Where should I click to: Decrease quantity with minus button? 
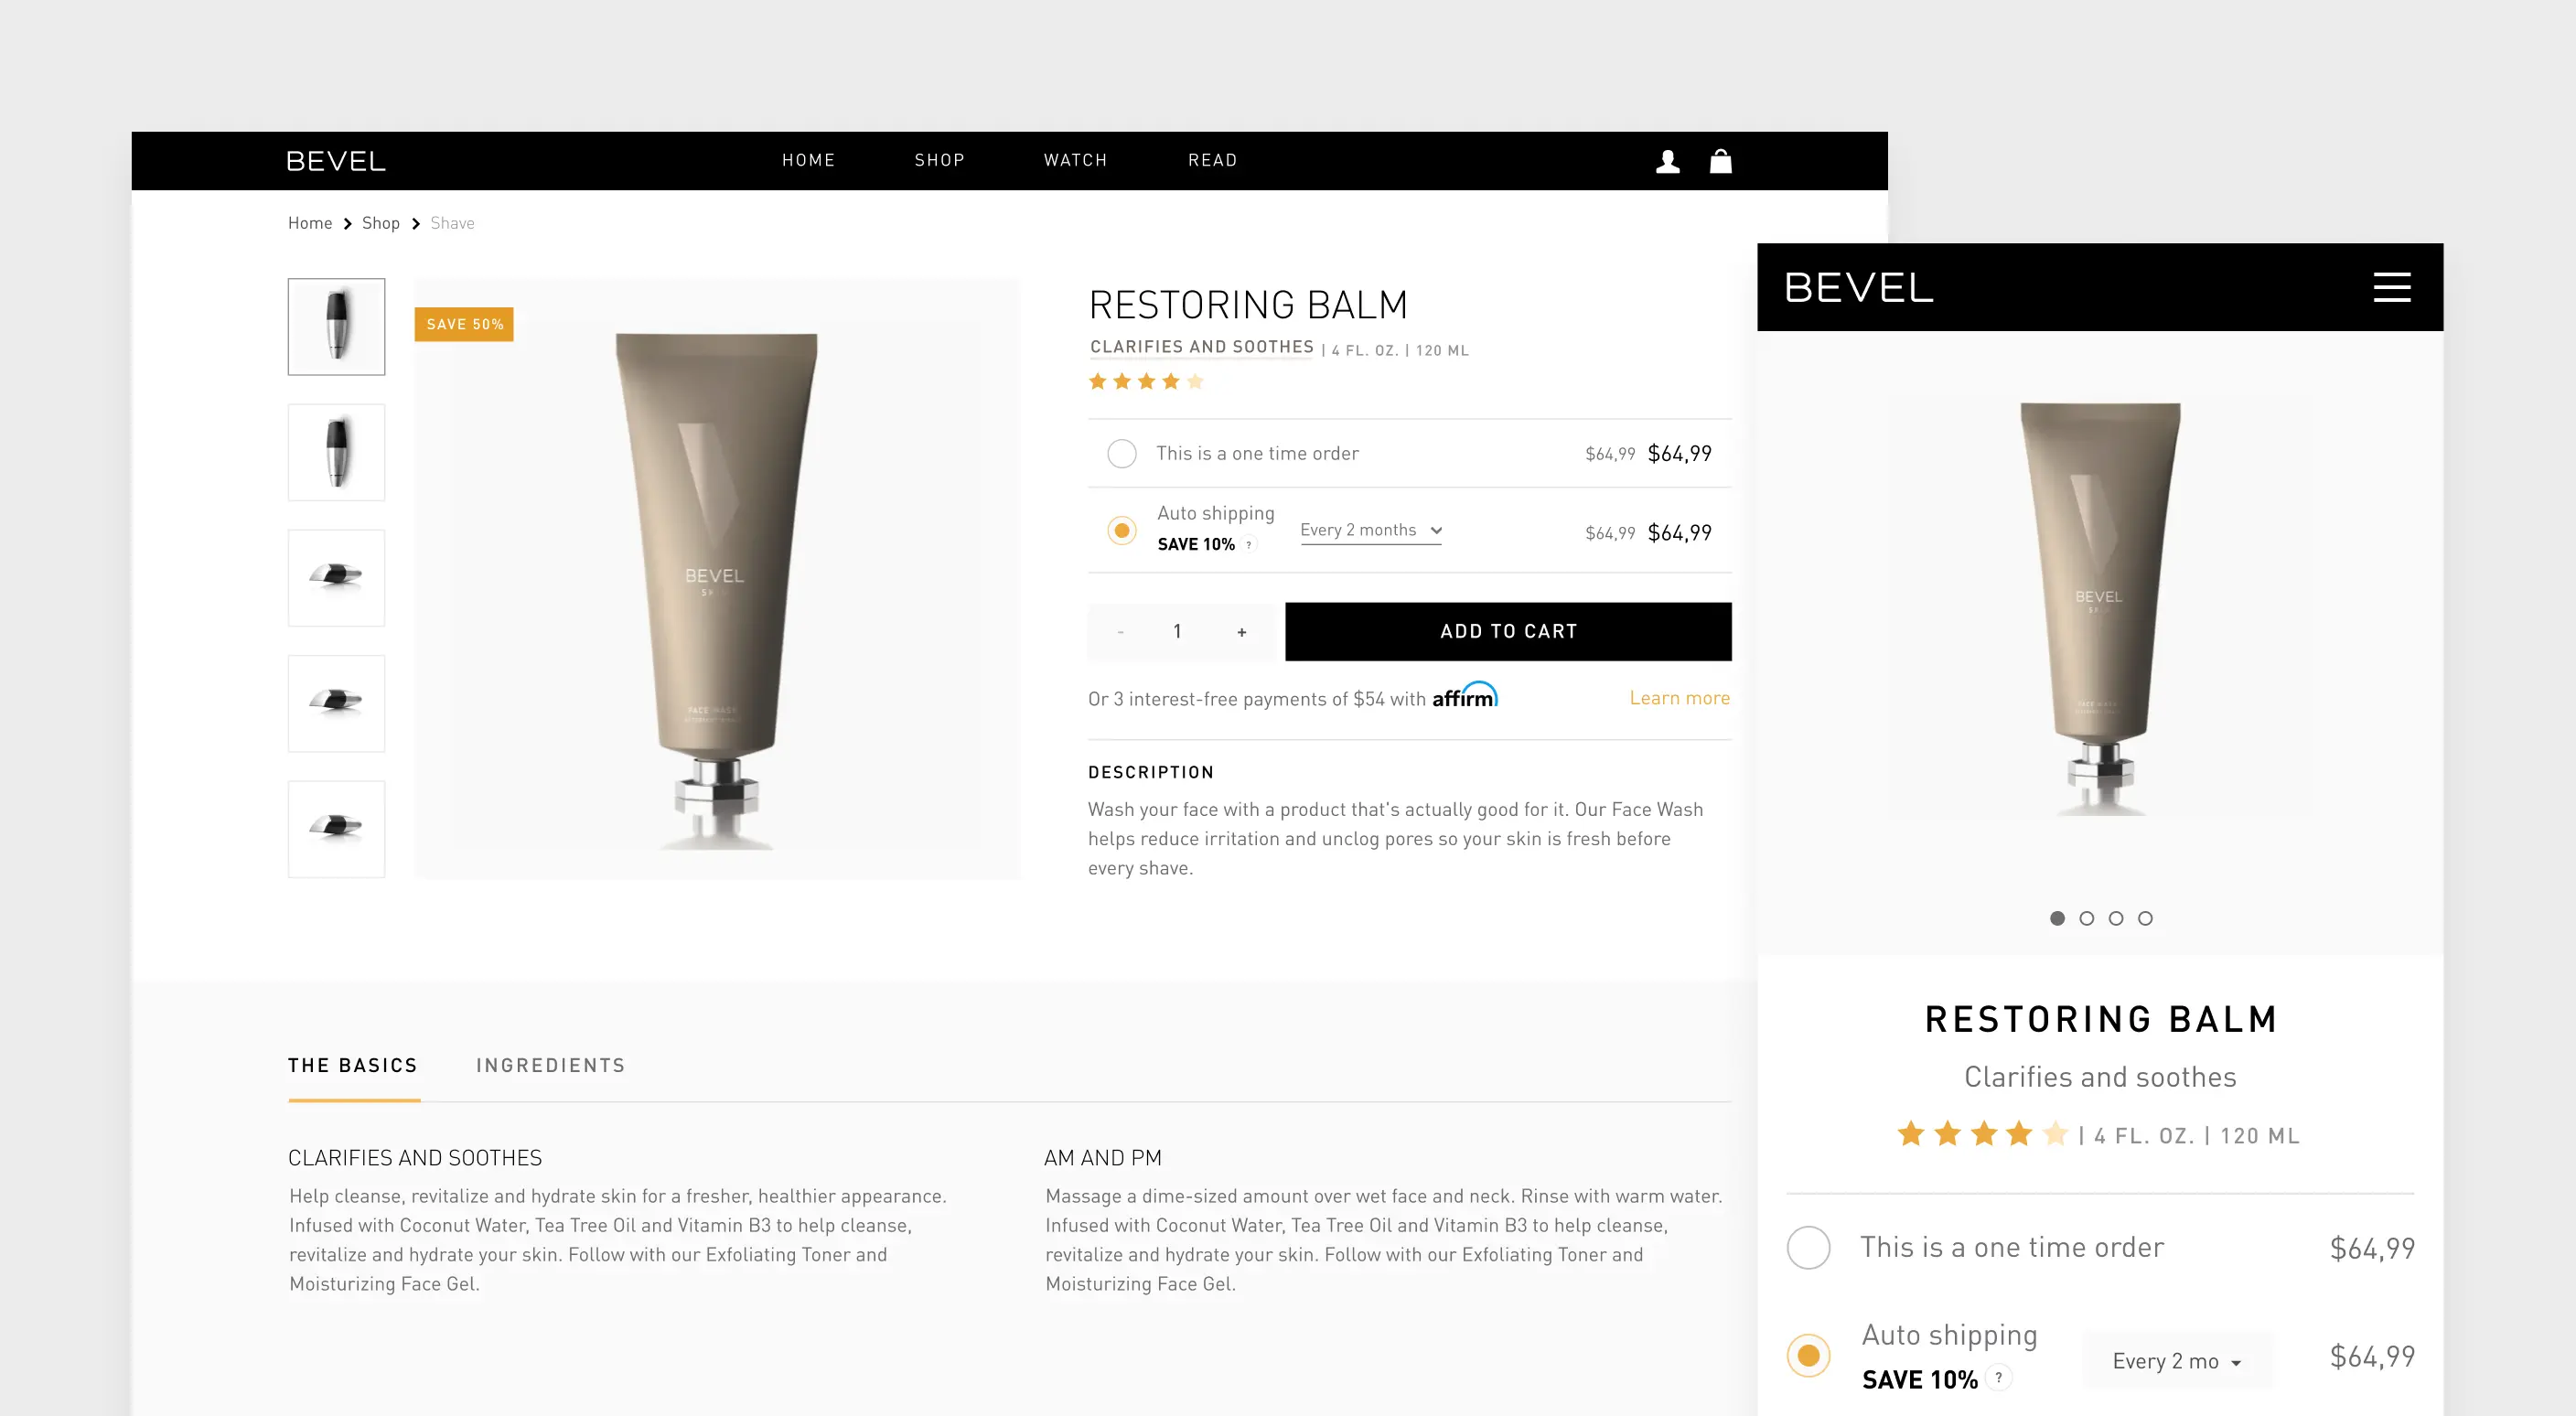point(1121,632)
